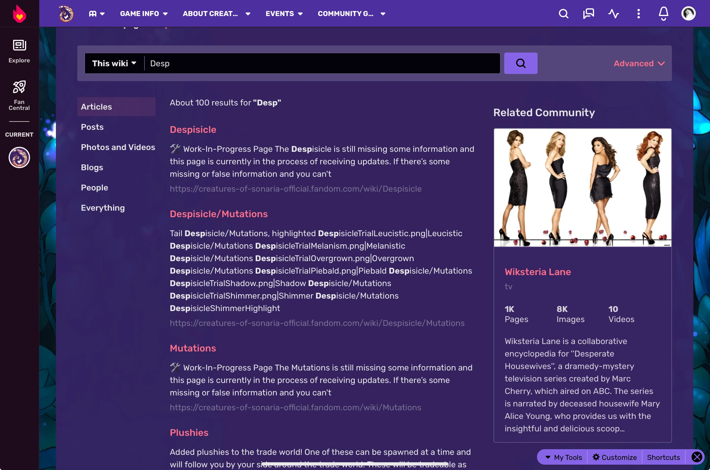Open the Discuss chat bubbles icon

[588, 14]
